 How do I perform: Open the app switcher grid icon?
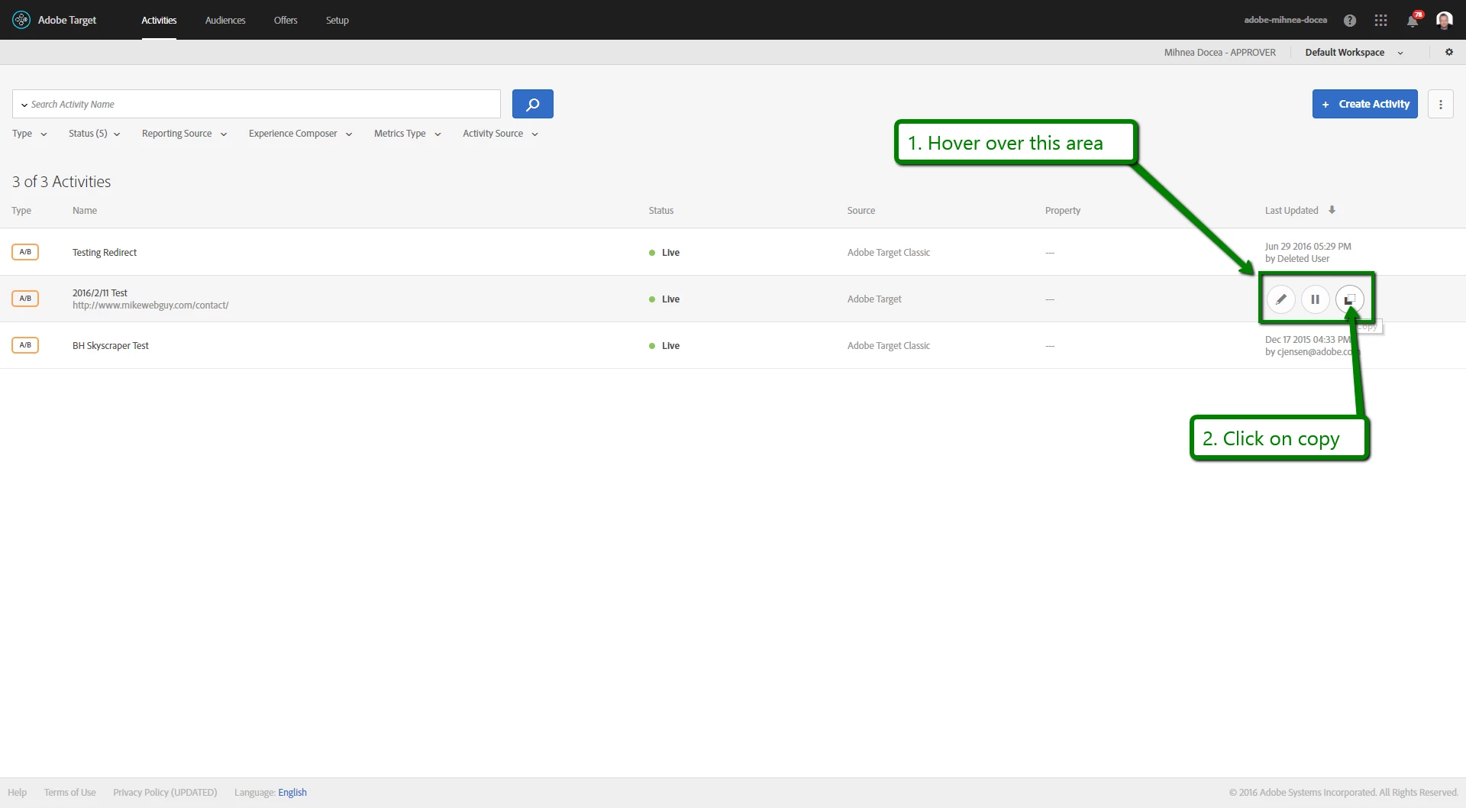pyautogui.click(x=1380, y=21)
